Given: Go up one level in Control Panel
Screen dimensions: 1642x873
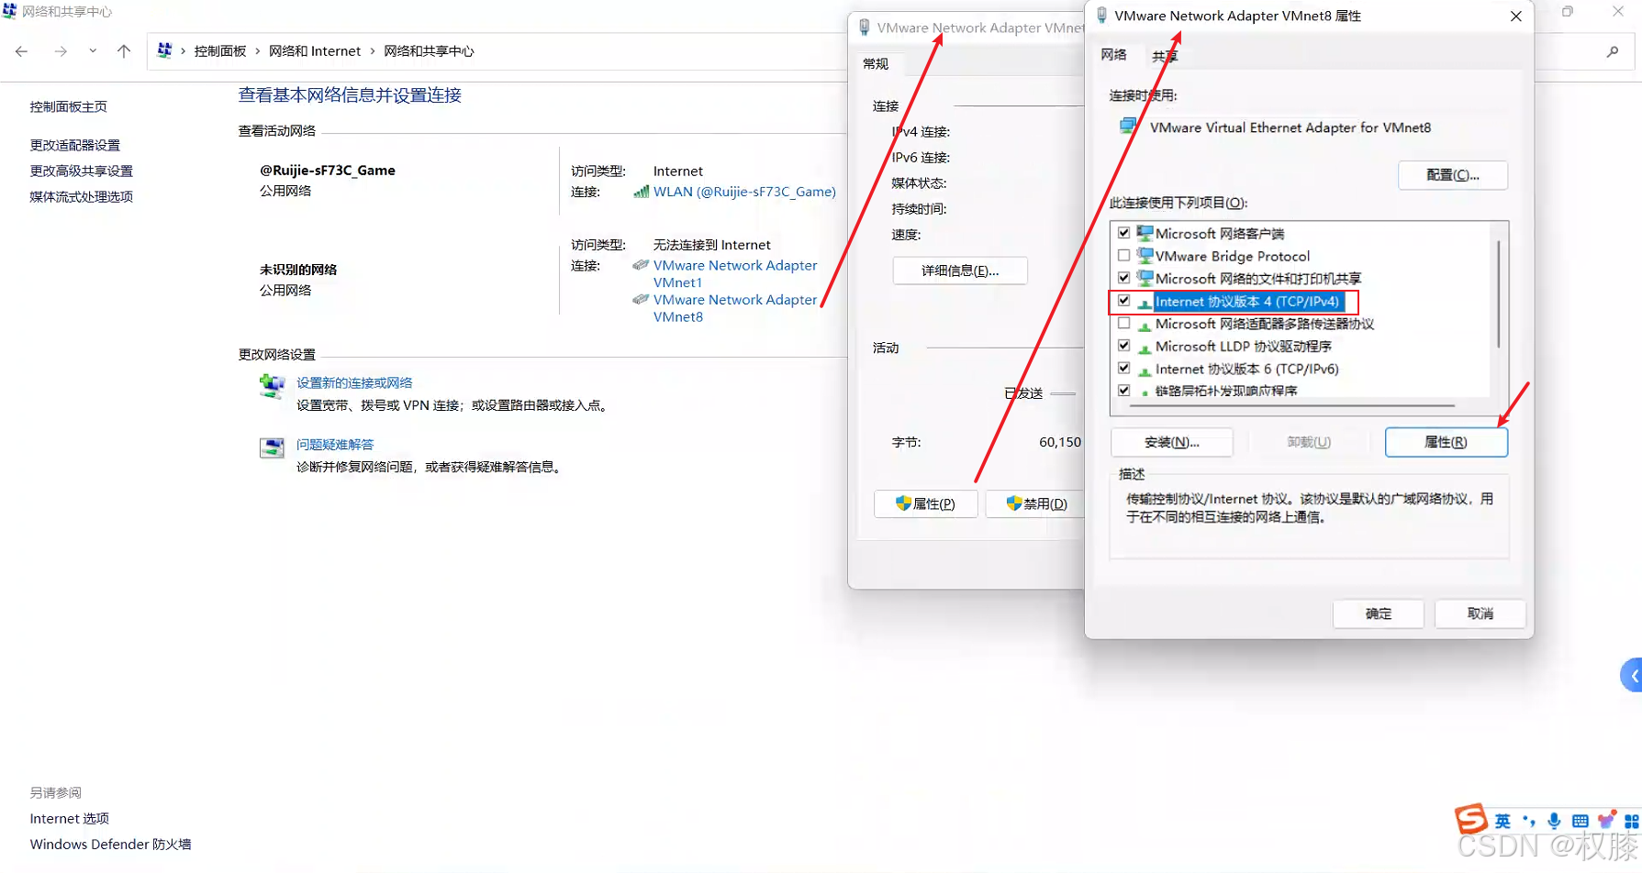Looking at the screenshot, I should 124,51.
